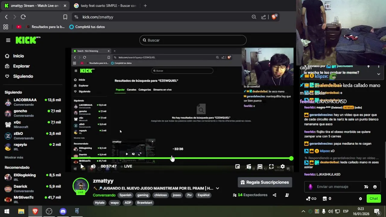This screenshot has height=217, width=386.
Task: Click the 7tv tag
Action: pos(189,195)
